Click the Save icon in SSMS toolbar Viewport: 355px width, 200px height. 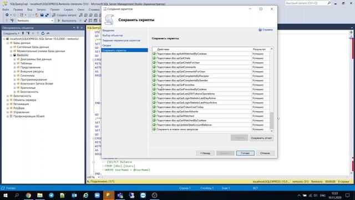pyautogui.click(x=42, y=15)
